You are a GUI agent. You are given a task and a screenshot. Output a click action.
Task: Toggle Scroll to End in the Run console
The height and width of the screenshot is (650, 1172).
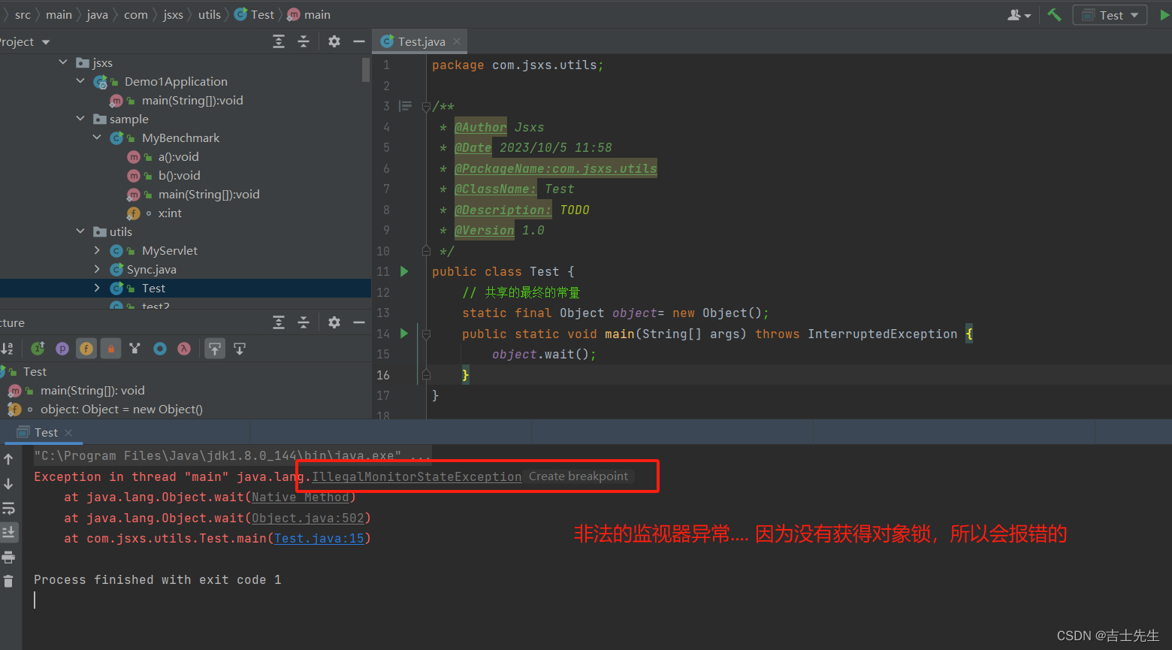8,532
